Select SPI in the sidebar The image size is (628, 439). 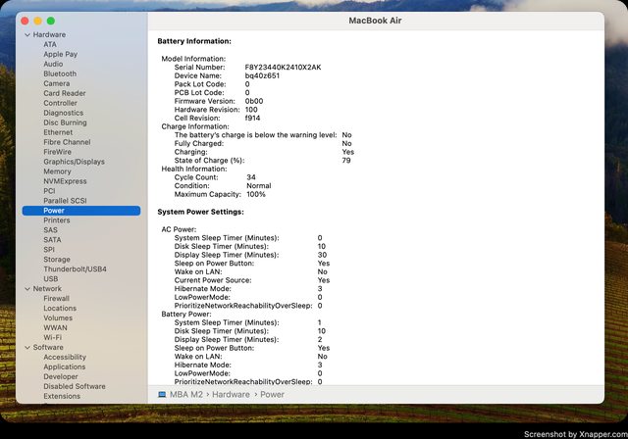tap(49, 250)
